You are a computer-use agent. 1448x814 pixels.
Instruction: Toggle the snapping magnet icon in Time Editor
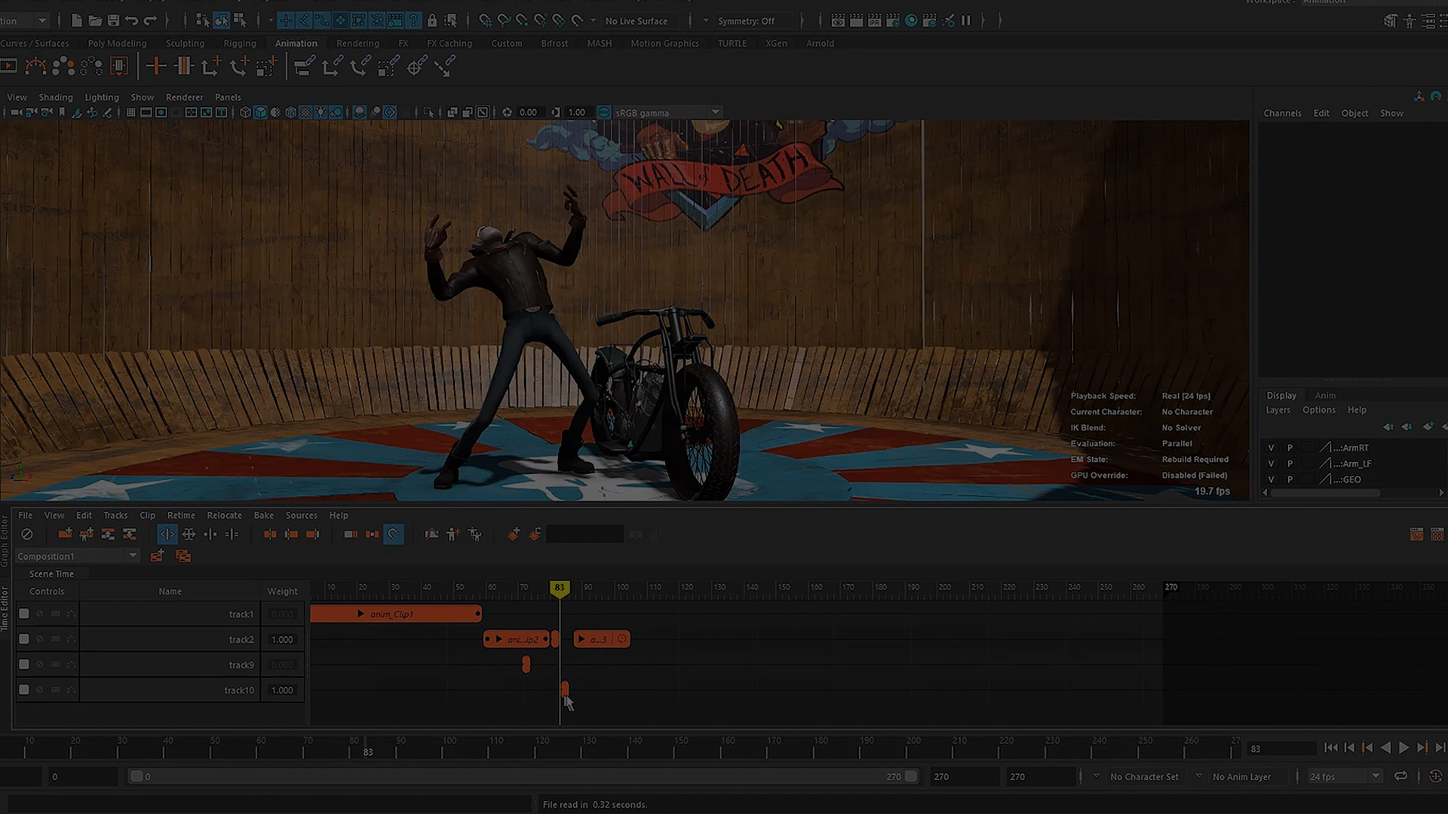coord(394,534)
